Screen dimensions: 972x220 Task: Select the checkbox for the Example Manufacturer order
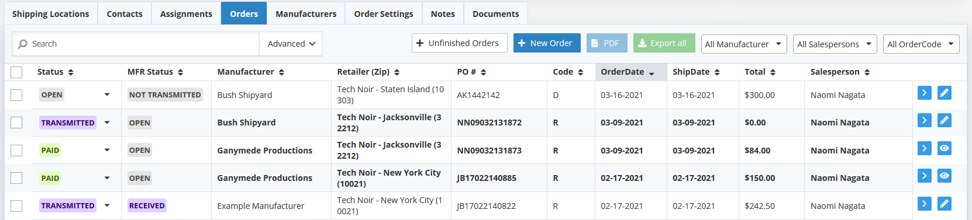16,206
